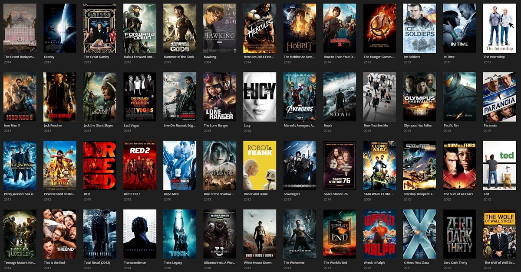The image size is (521, 272).
Task: Open Wreck-It Ralph poster
Action: click(379, 234)
